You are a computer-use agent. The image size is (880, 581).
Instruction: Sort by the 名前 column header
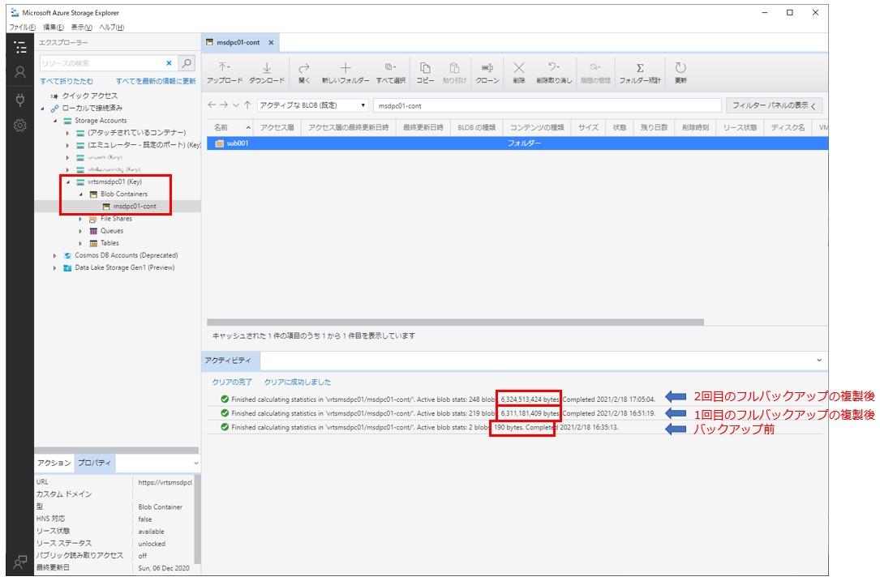tap(230, 128)
